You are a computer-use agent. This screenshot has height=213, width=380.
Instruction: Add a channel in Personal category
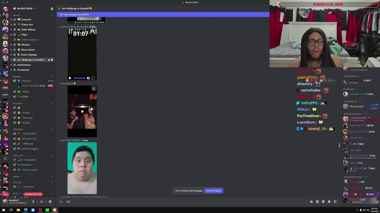pyautogui.click(x=52, y=103)
